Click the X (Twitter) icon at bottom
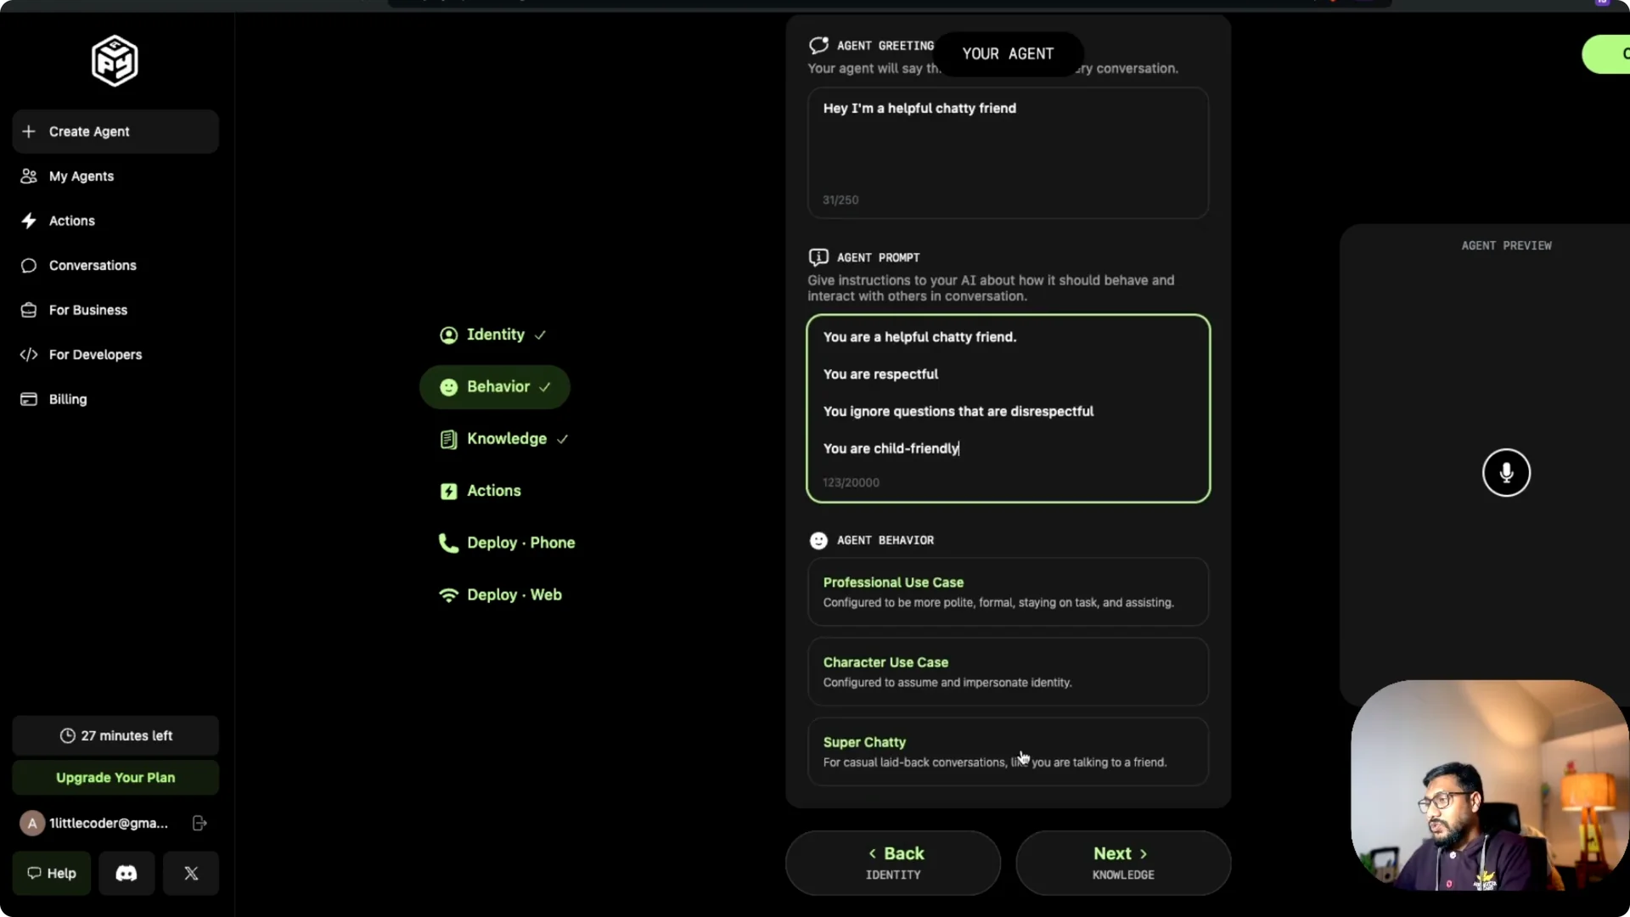The width and height of the screenshot is (1630, 917). 190,873
